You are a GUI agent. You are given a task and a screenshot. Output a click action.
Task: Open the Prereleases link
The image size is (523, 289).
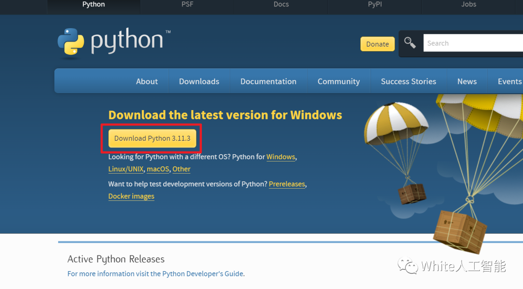click(x=287, y=184)
